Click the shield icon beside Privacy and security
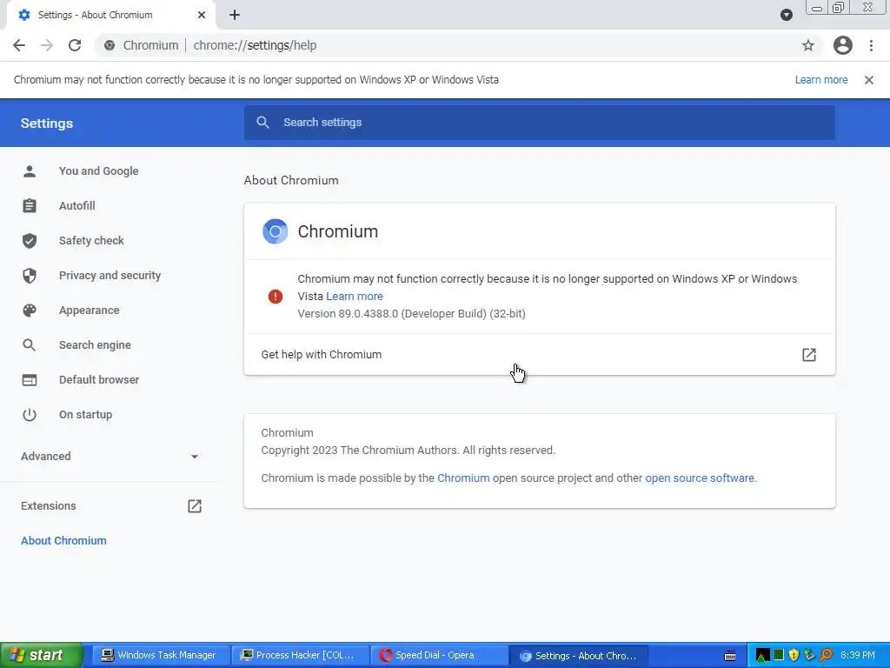Screen dimensions: 890x668 point(30,276)
